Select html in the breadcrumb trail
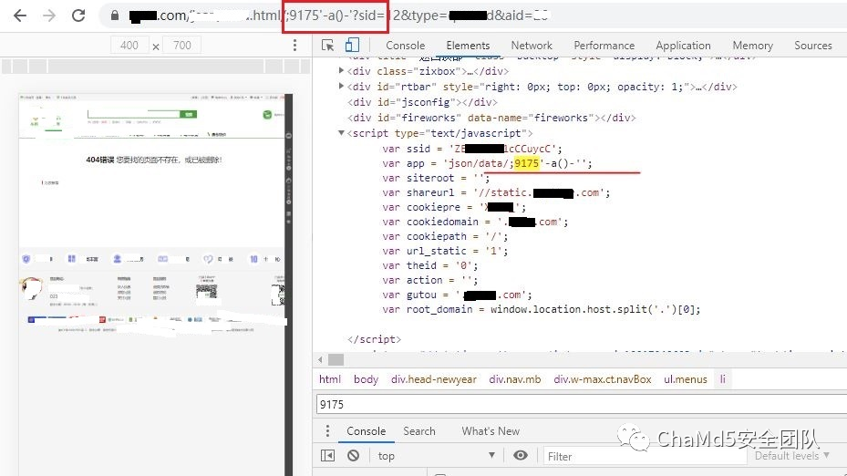This screenshot has width=847, height=476. (x=330, y=379)
